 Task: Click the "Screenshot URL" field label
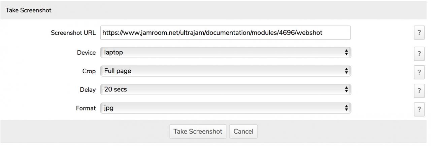[x=73, y=33]
